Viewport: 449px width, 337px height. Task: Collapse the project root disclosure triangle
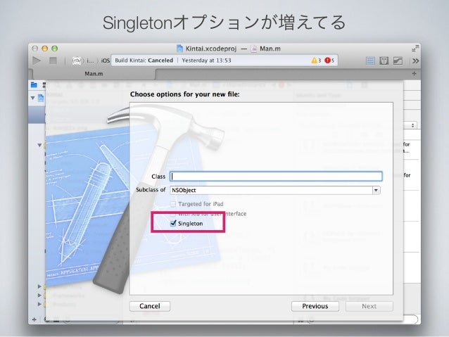33,98
